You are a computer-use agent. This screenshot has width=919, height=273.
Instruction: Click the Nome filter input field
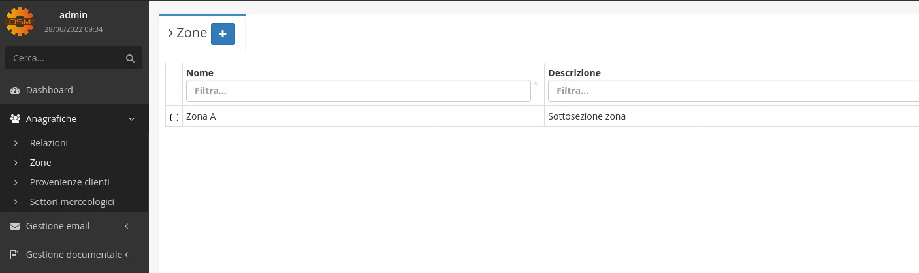(x=359, y=91)
